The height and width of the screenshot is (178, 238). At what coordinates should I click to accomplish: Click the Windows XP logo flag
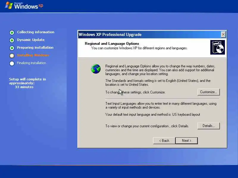pyautogui.click(x=9, y=5)
